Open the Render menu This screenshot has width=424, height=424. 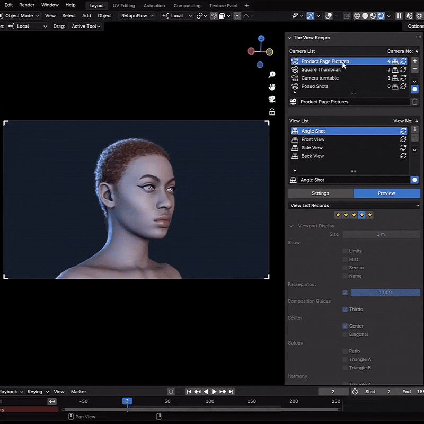(x=27, y=5)
